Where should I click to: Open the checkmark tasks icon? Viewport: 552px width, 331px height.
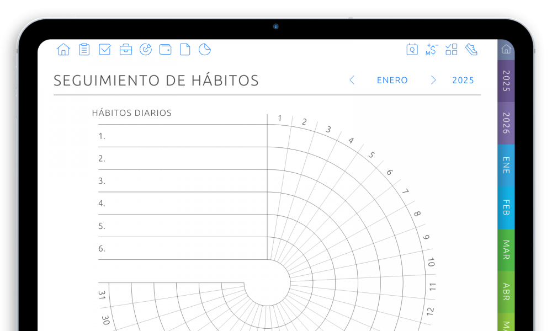(105, 50)
